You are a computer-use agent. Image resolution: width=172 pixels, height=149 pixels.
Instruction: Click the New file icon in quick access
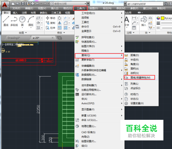tap(13, 4)
